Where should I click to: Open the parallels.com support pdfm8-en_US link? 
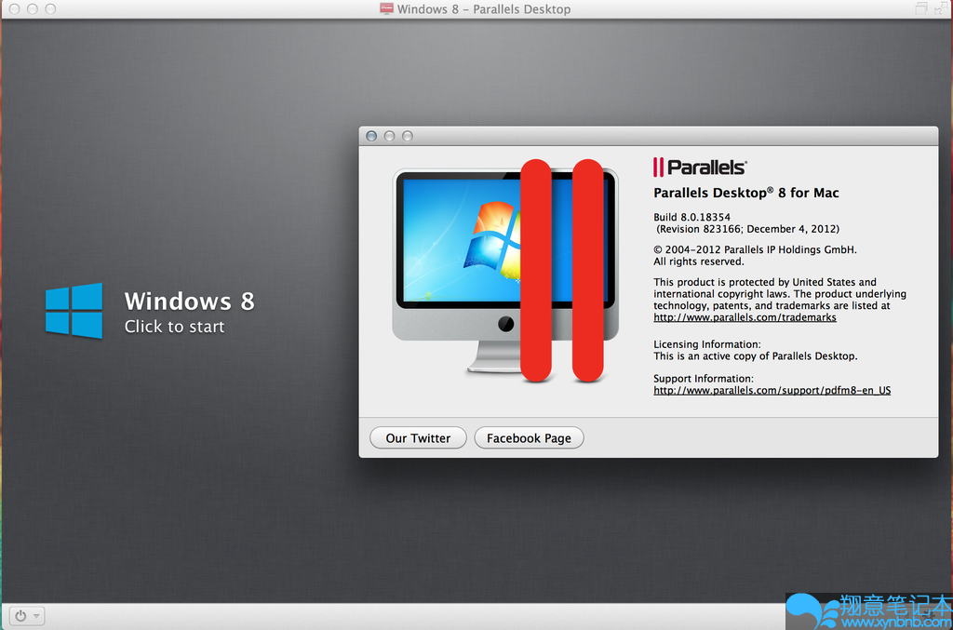point(772,390)
